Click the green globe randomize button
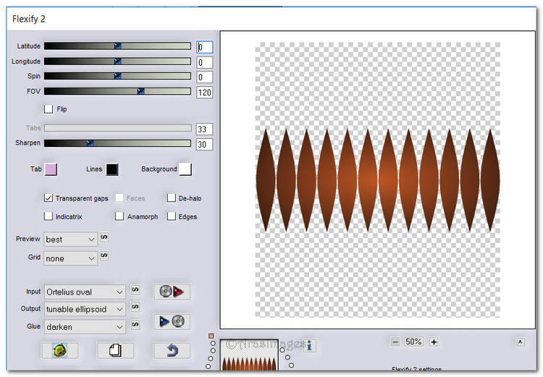Image resolution: width=543 pixels, height=377 pixels. (59, 351)
